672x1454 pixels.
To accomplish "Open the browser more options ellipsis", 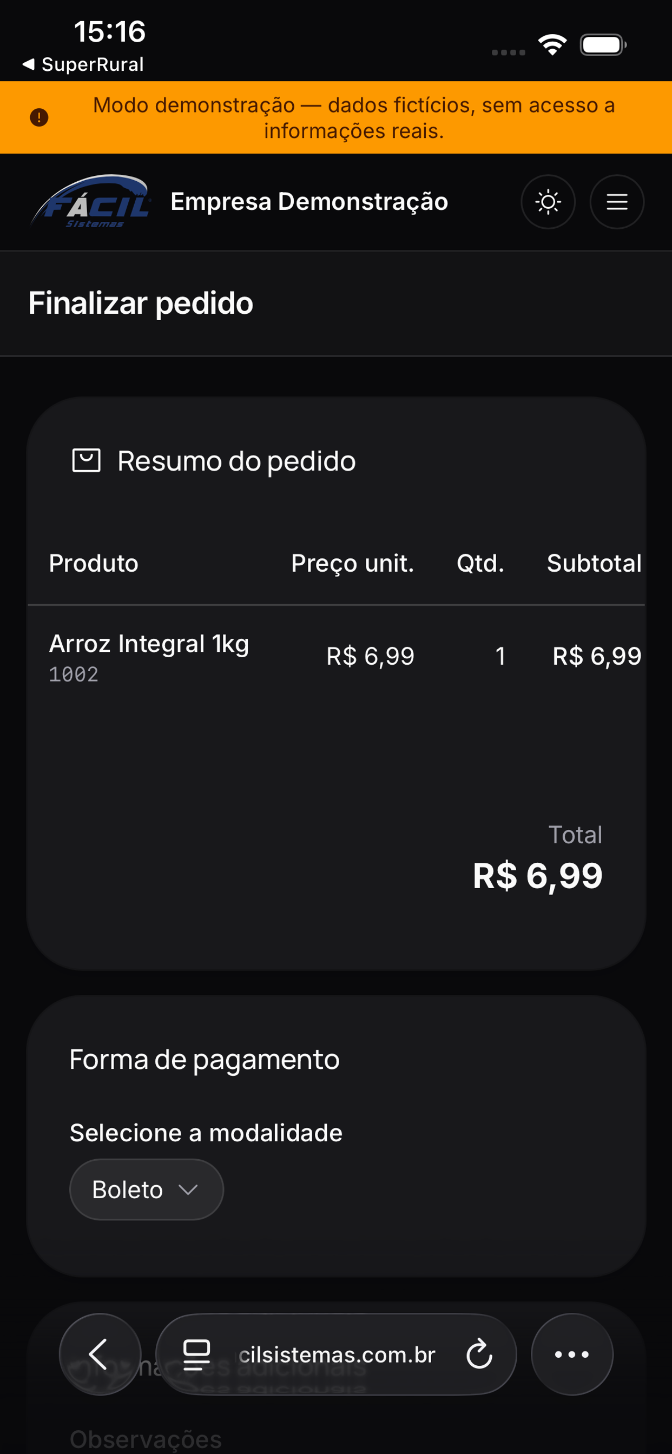I will tap(571, 1354).
